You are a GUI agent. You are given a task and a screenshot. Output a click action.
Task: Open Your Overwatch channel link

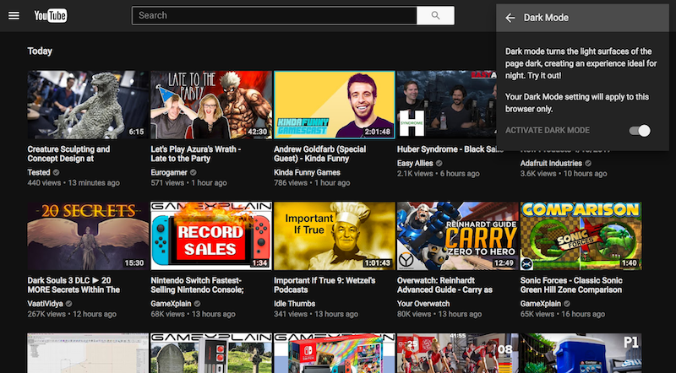pyautogui.click(x=423, y=303)
